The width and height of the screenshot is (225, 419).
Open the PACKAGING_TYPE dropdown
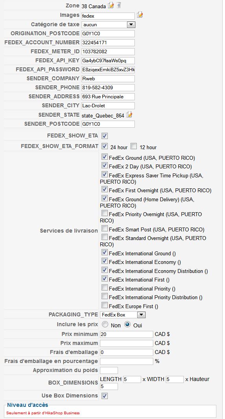(x=123, y=315)
